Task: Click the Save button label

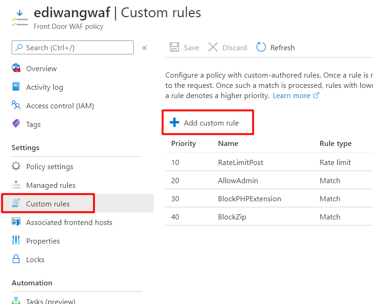Action: (x=191, y=48)
